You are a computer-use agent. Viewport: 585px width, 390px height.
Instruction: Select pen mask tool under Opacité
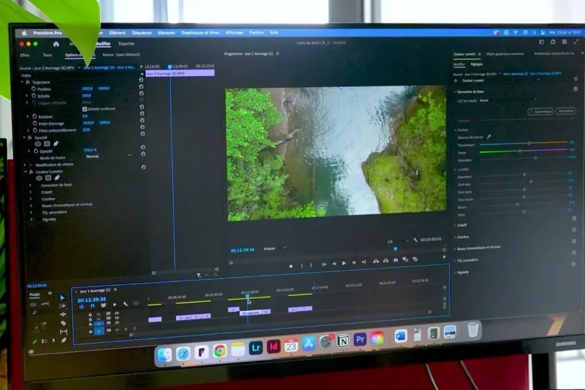click(x=56, y=144)
